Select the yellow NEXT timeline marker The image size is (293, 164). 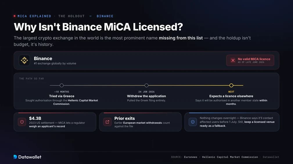point(231,85)
